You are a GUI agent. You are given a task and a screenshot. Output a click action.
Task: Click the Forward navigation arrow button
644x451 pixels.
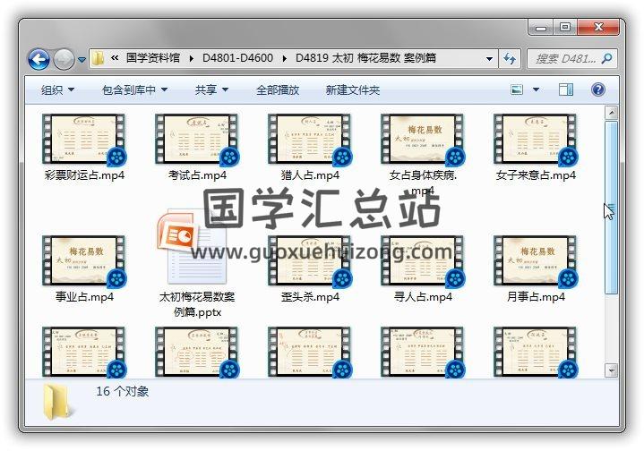(64, 60)
